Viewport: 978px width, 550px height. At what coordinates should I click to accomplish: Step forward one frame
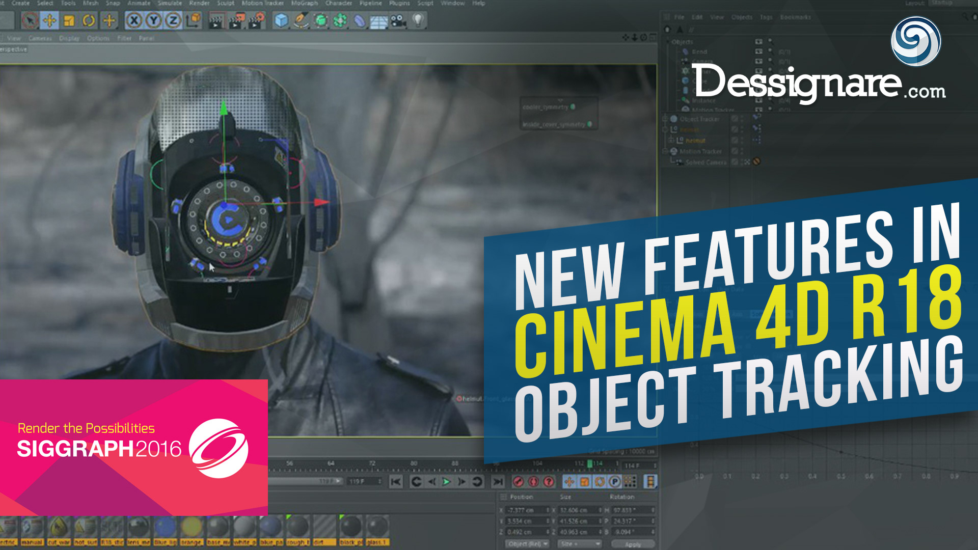(x=462, y=482)
